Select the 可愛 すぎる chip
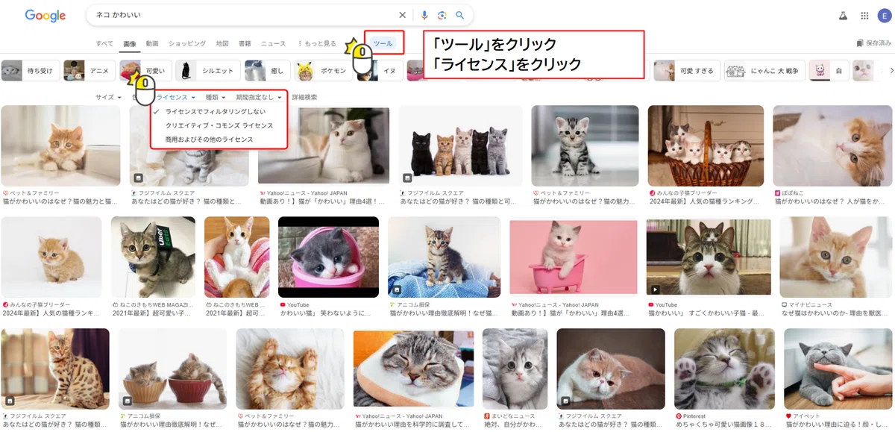 pyautogui.click(x=687, y=71)
